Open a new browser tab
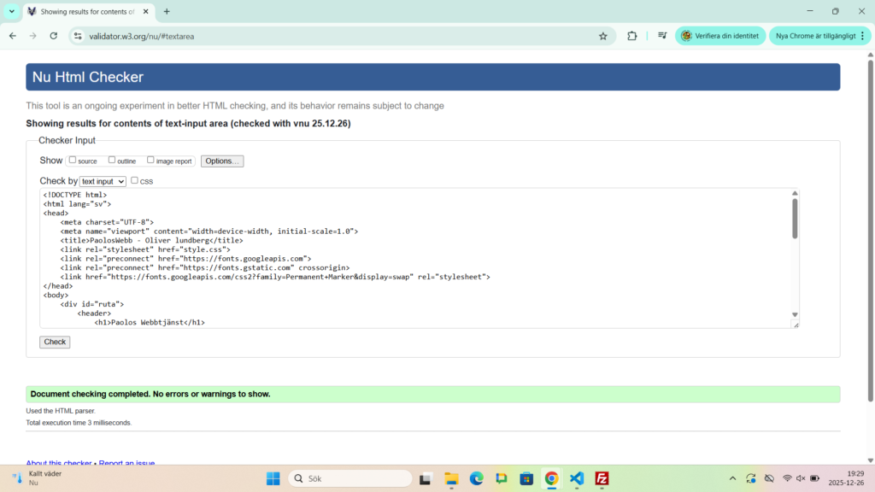Viewport: 875px width, 492px height. click(x=167, y=12)
